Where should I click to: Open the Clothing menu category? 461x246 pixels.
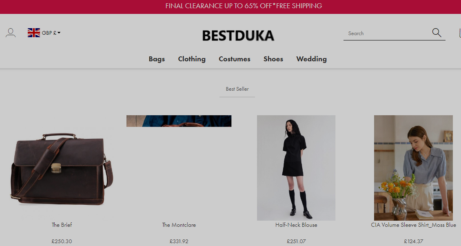[x=192, y=59]
